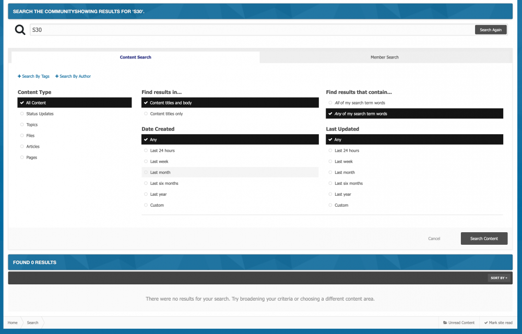Click Search in the breadcrumb
The height and width of the screenshot is (334, 522).
(32, 323)
